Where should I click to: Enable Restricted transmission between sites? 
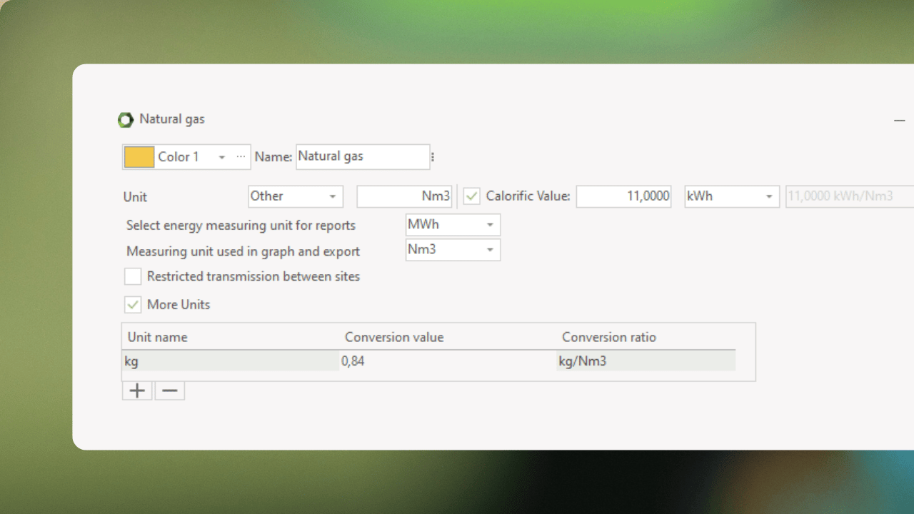(133, 276)
